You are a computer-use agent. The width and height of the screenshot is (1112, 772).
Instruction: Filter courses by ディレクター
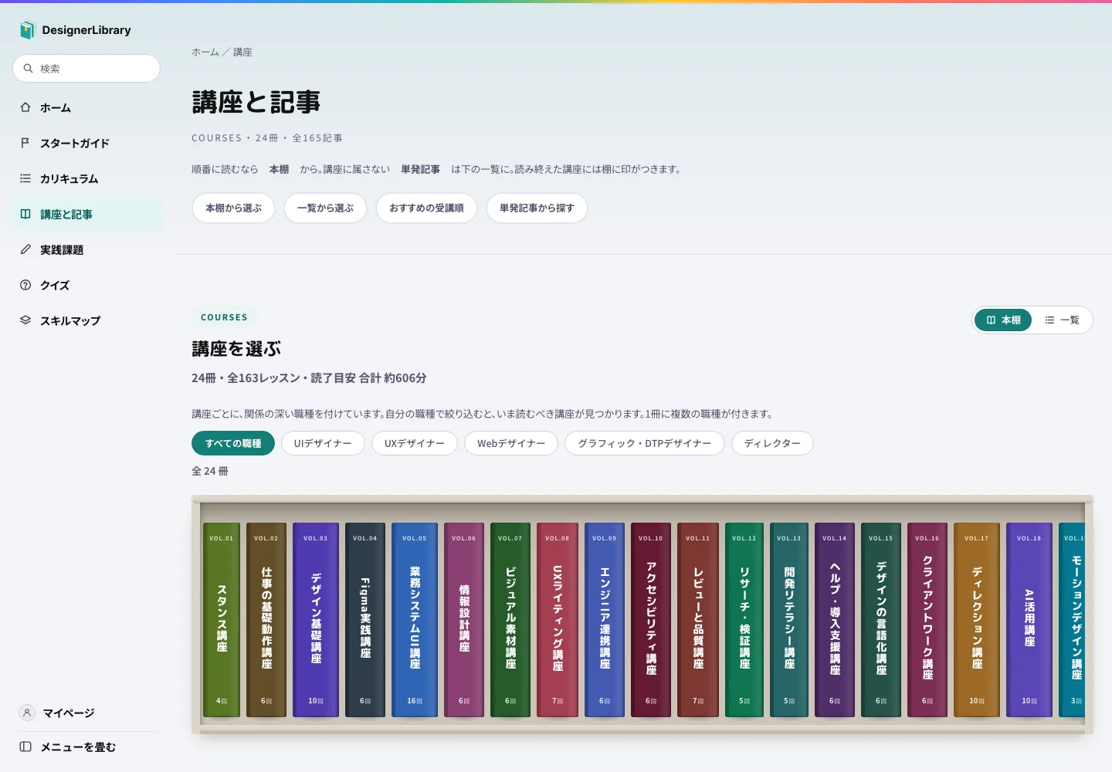(x=772, y=443)
